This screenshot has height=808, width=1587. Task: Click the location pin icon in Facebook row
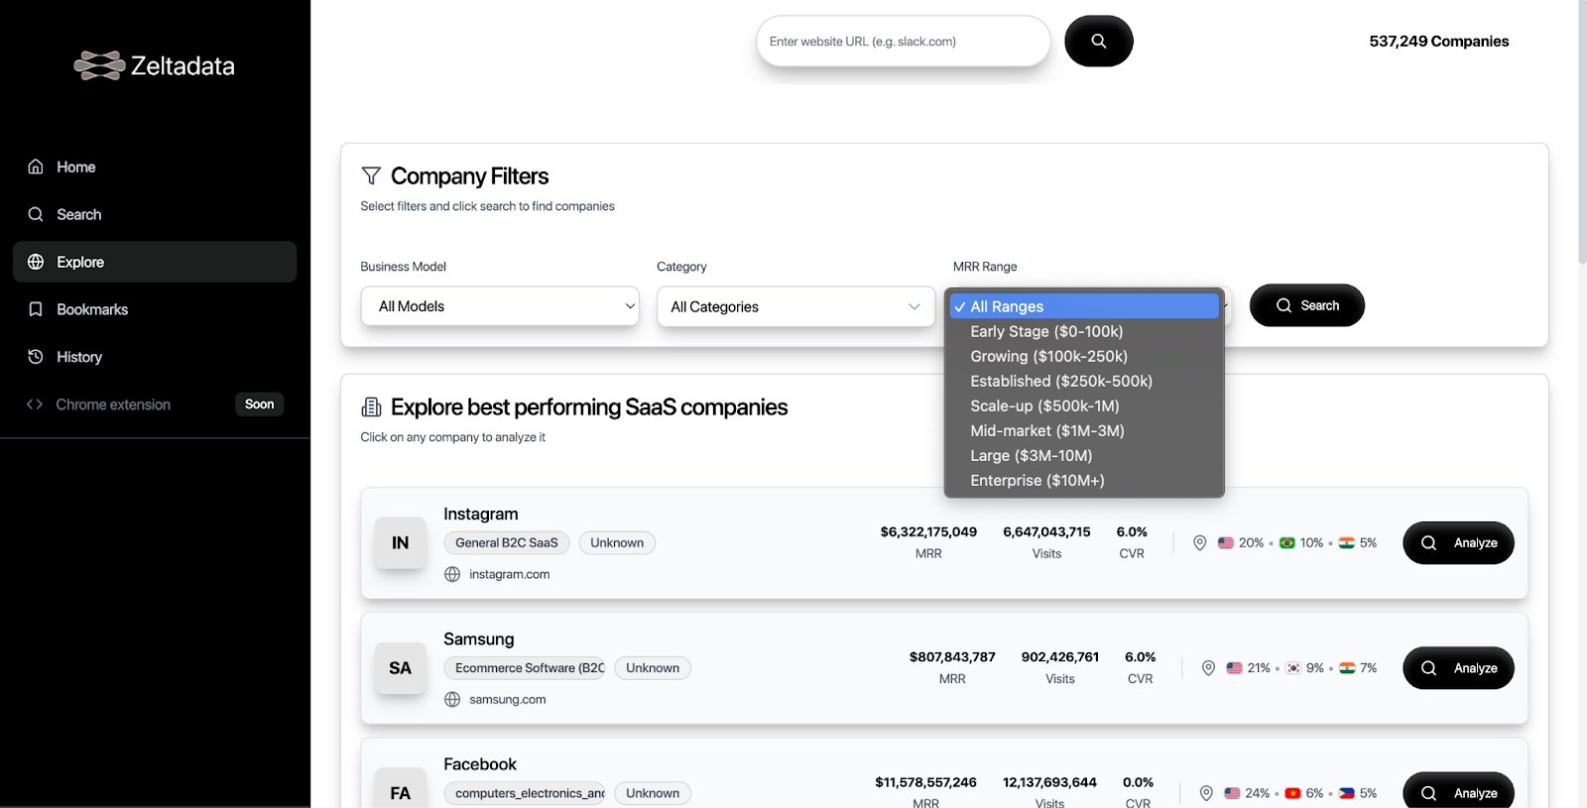point(1206,793)
